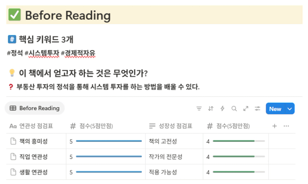The height and width of the screenshot is (184, 308).
Task: Add a new property with the plus icon
Action: 275,126
